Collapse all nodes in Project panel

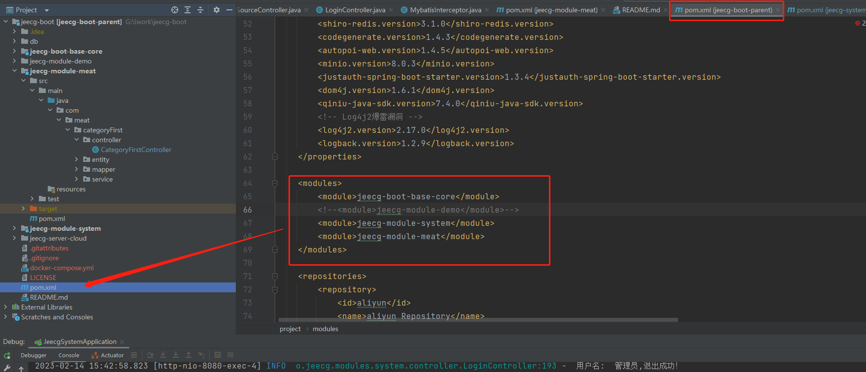[200, 10]
